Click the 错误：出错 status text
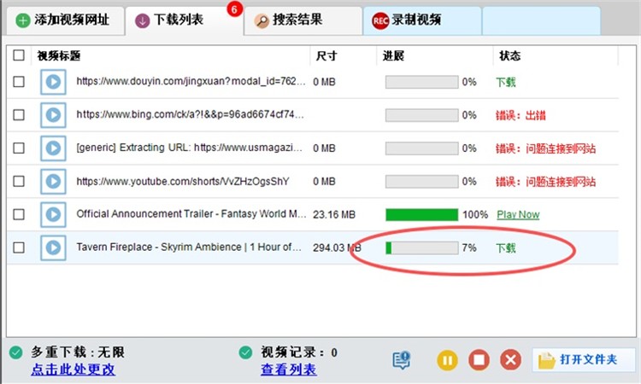The height and width of the screenshot is (384, 641). click(520, 115)
